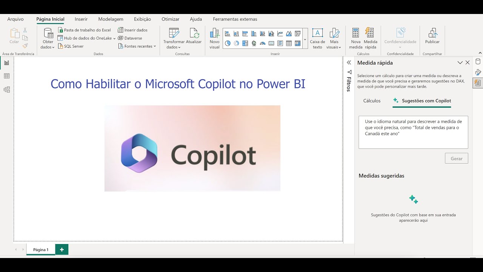Open Fontes recentes dropdown
The width and height of the screenshot is (483, 272).
pos(137,46)
